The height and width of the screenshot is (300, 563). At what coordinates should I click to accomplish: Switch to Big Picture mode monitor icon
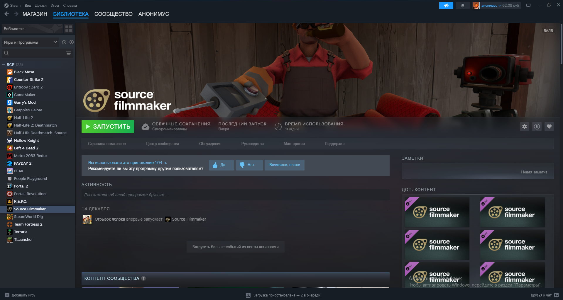pyautogui.click(x=528, y=6)
